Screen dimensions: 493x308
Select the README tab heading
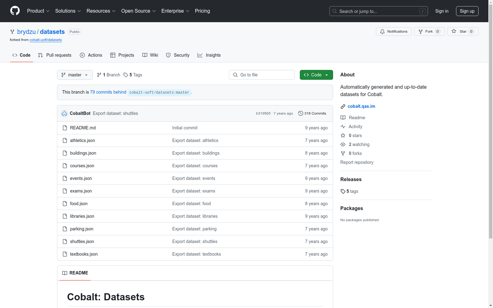click(75, 273)
